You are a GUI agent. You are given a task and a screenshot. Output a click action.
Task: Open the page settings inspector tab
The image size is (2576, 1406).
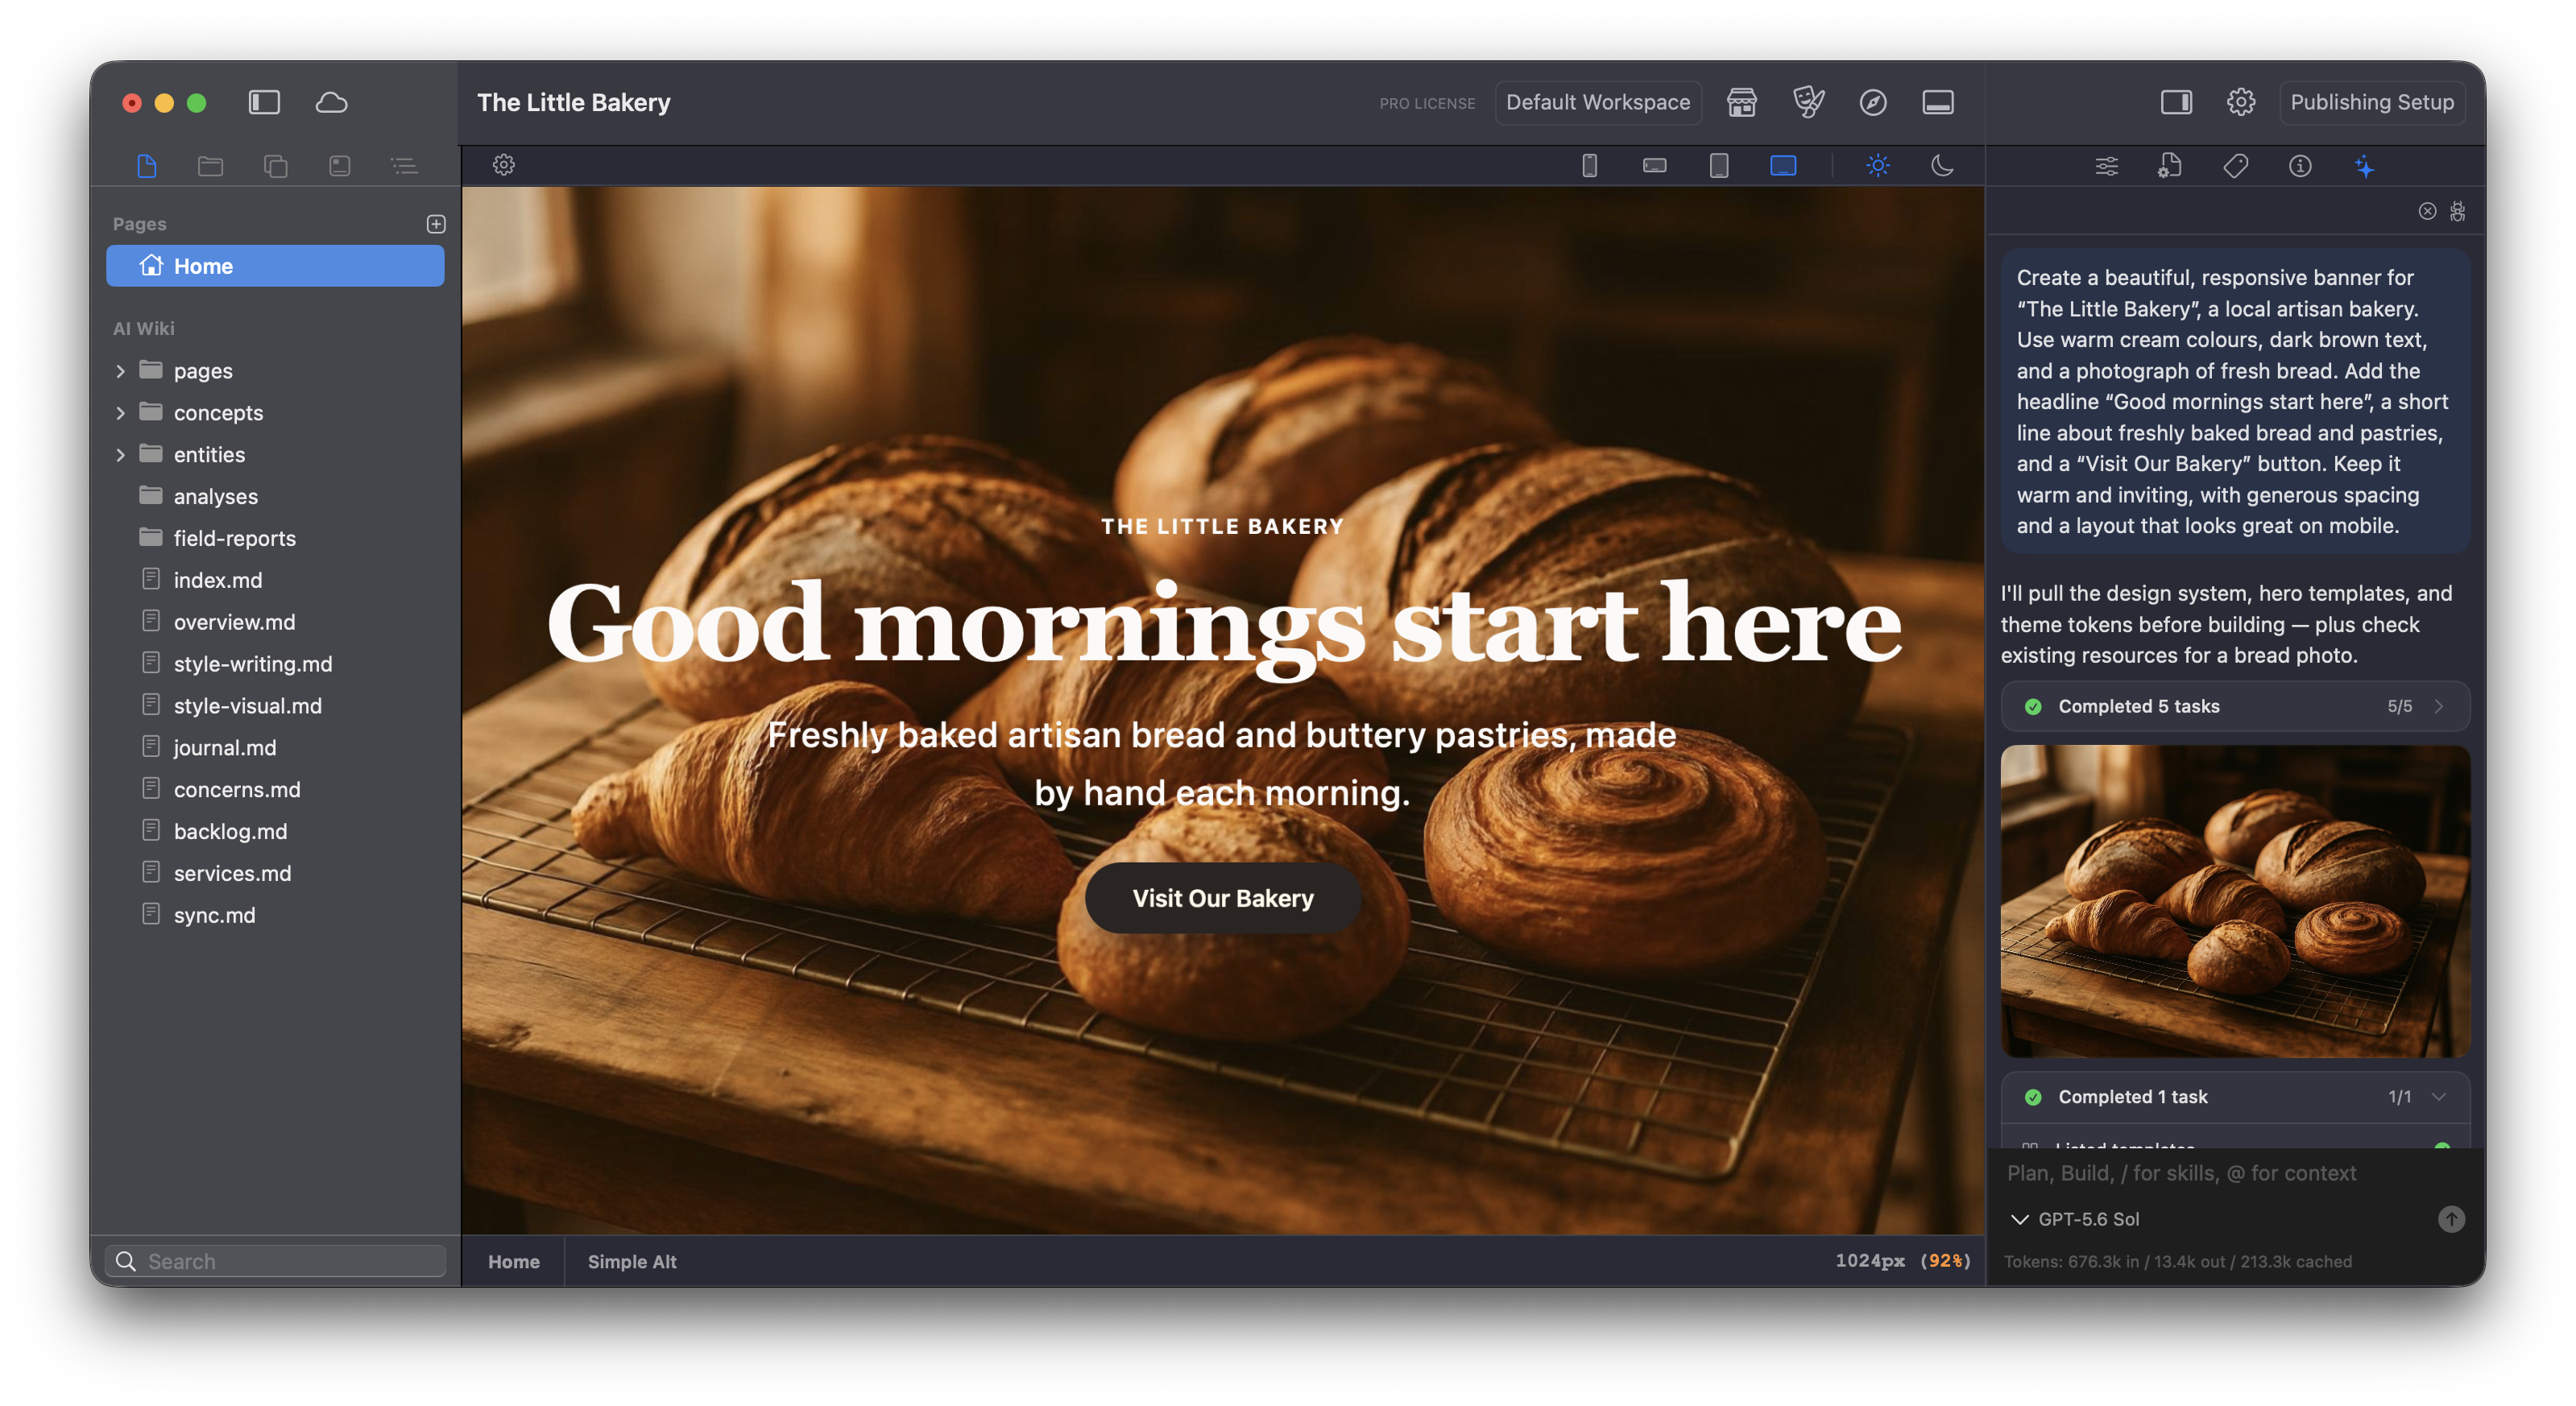point(2170,166)
